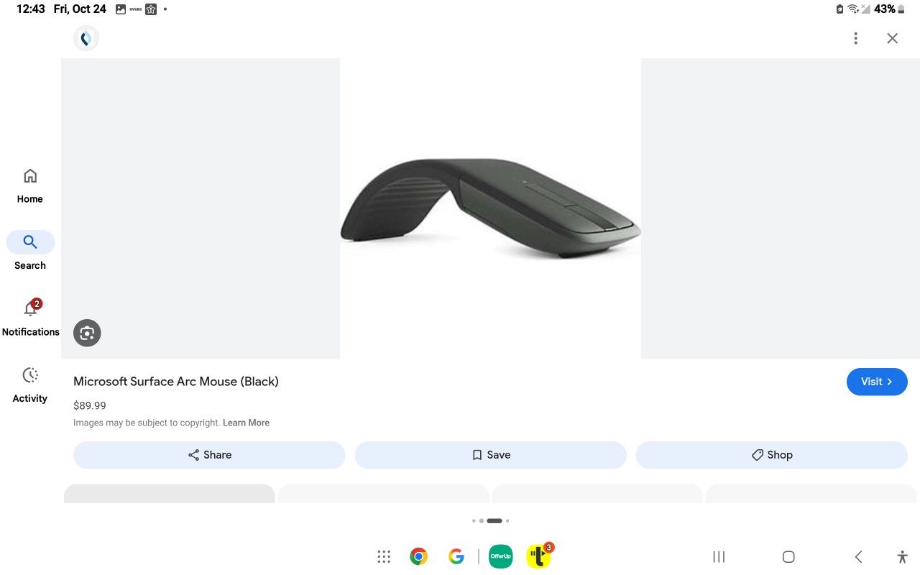Open Notifications with red badge

pyautogui.click(x=30, y=318)
